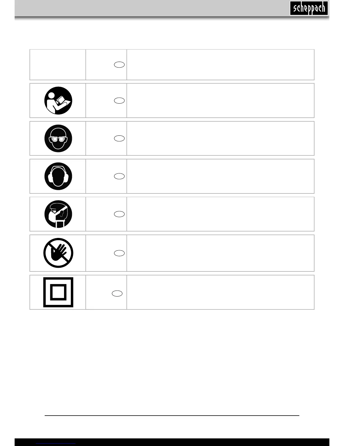This screenshot has width=344, height=446.
Task: Click the read-manual symbol with book
Action: tap(58, 101)
